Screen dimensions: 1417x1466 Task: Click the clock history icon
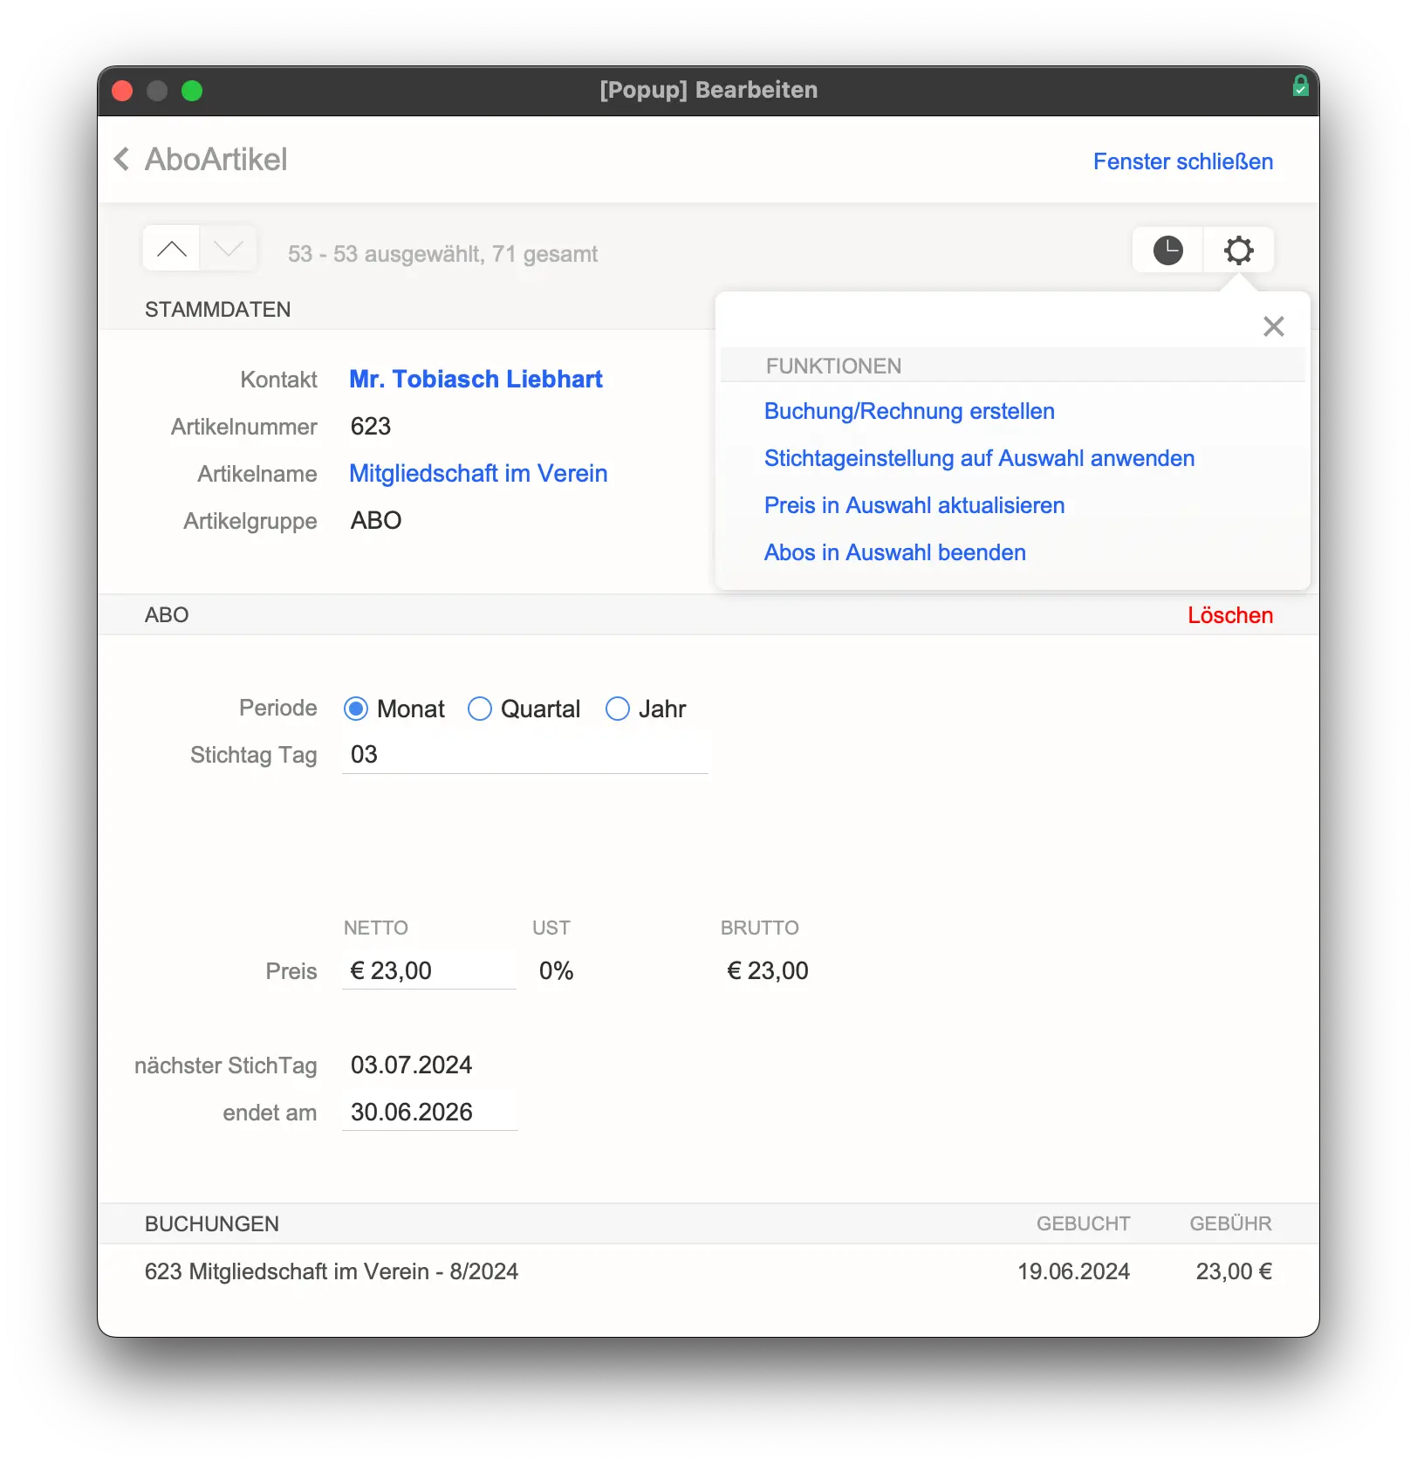point(1167,250)
